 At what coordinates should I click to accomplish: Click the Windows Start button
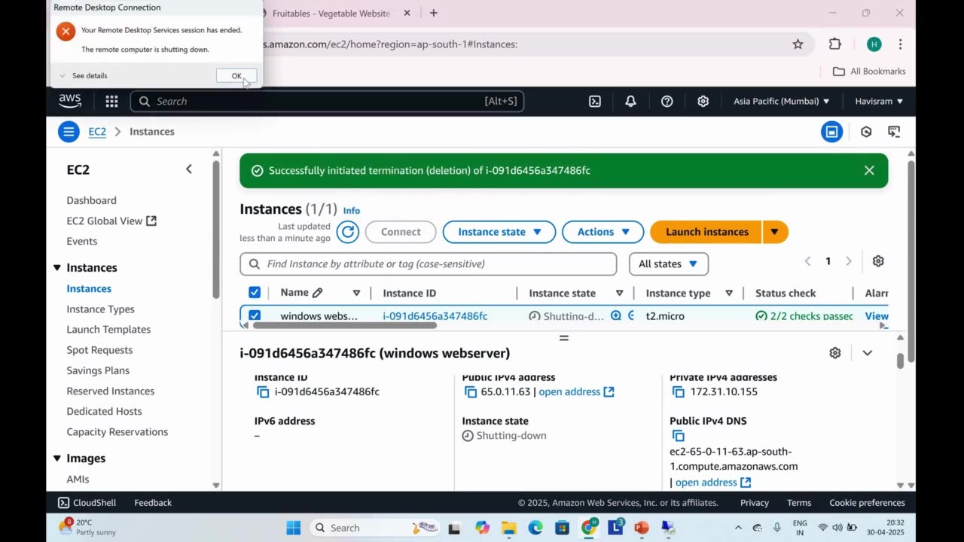[x=294, y=528]
